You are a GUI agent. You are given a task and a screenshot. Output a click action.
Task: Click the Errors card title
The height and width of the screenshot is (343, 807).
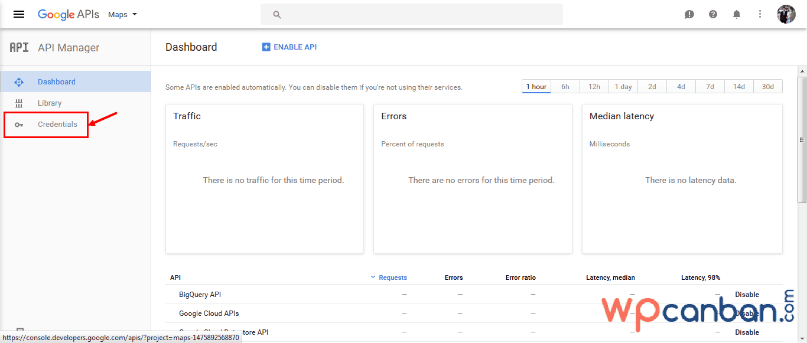click(394, 116)
